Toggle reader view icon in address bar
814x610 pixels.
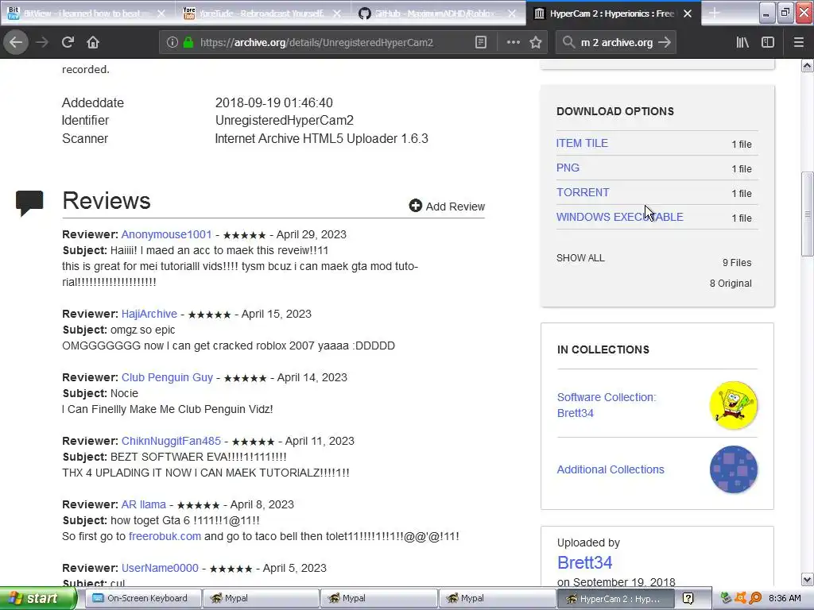click(x=481, y=43)
